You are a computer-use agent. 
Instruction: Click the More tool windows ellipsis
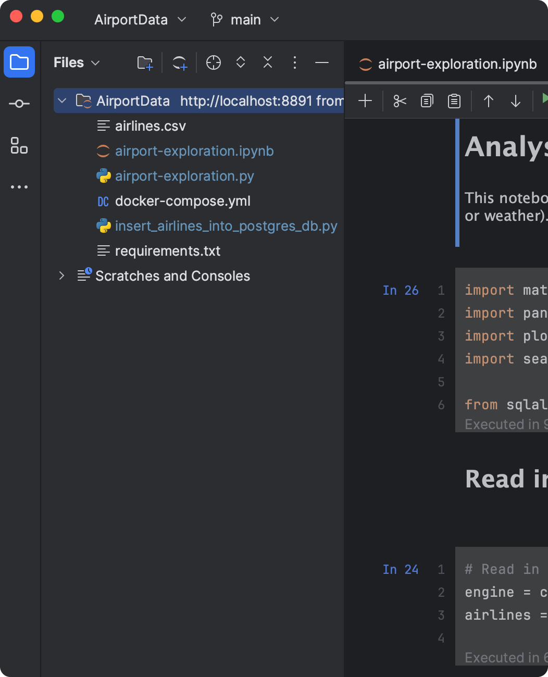pyautogui.click(x=19, y=187)
